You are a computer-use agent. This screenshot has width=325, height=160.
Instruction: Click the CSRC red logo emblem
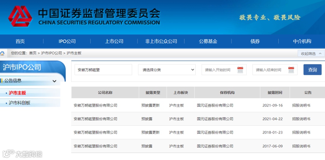coord(20,16)
